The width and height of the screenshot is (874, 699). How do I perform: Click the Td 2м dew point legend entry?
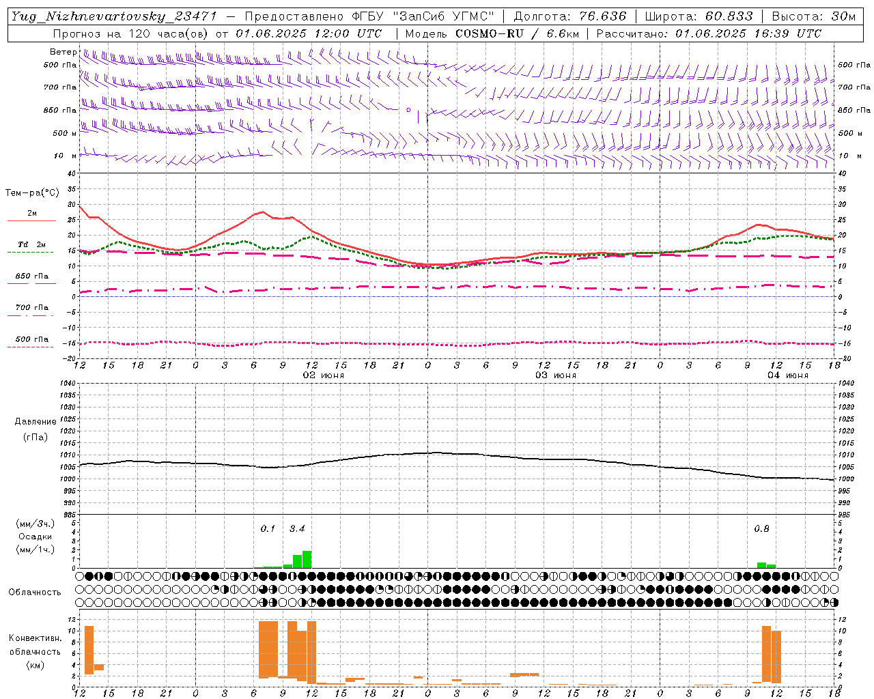(31, 244)
